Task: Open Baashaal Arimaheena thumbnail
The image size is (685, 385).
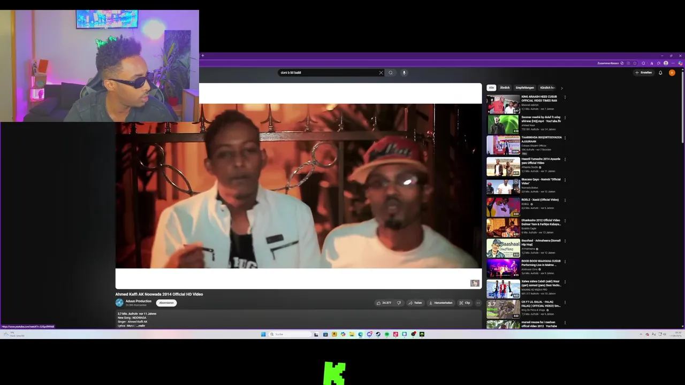Action: 503,248
